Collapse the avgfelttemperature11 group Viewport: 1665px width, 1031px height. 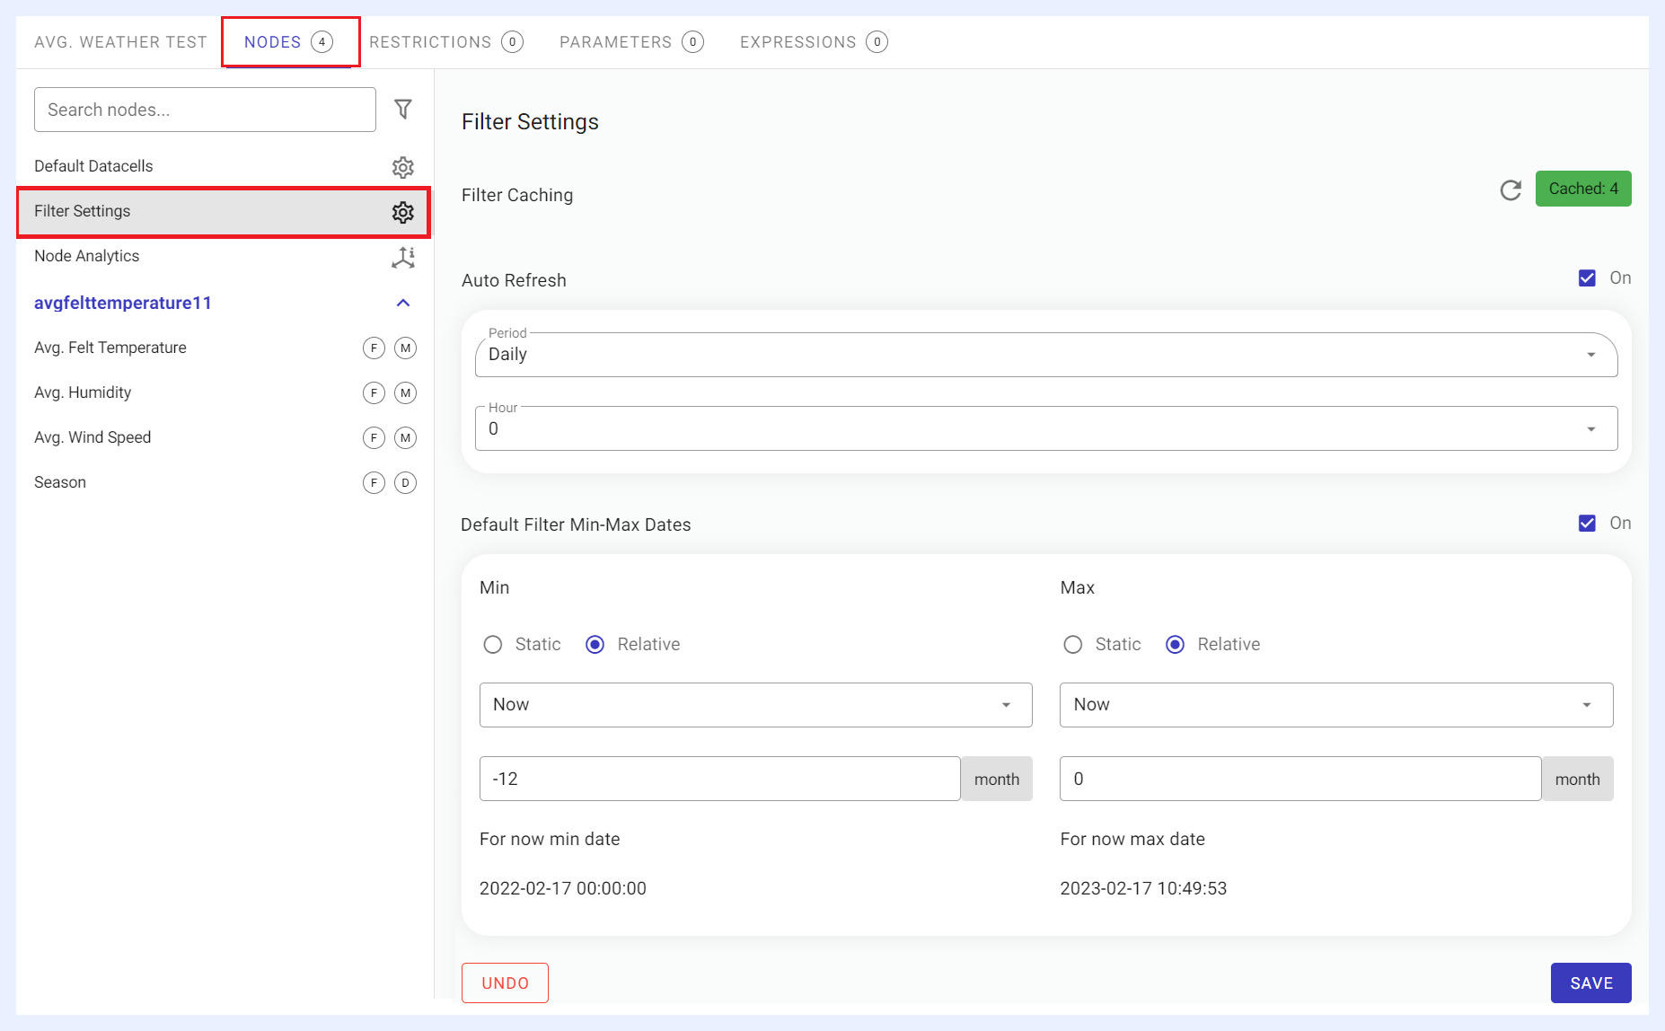403,304
